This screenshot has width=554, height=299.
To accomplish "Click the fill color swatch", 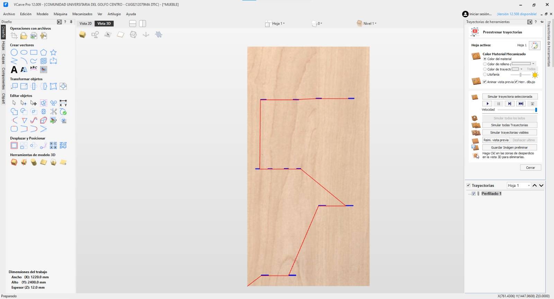I will click(521, 64).
